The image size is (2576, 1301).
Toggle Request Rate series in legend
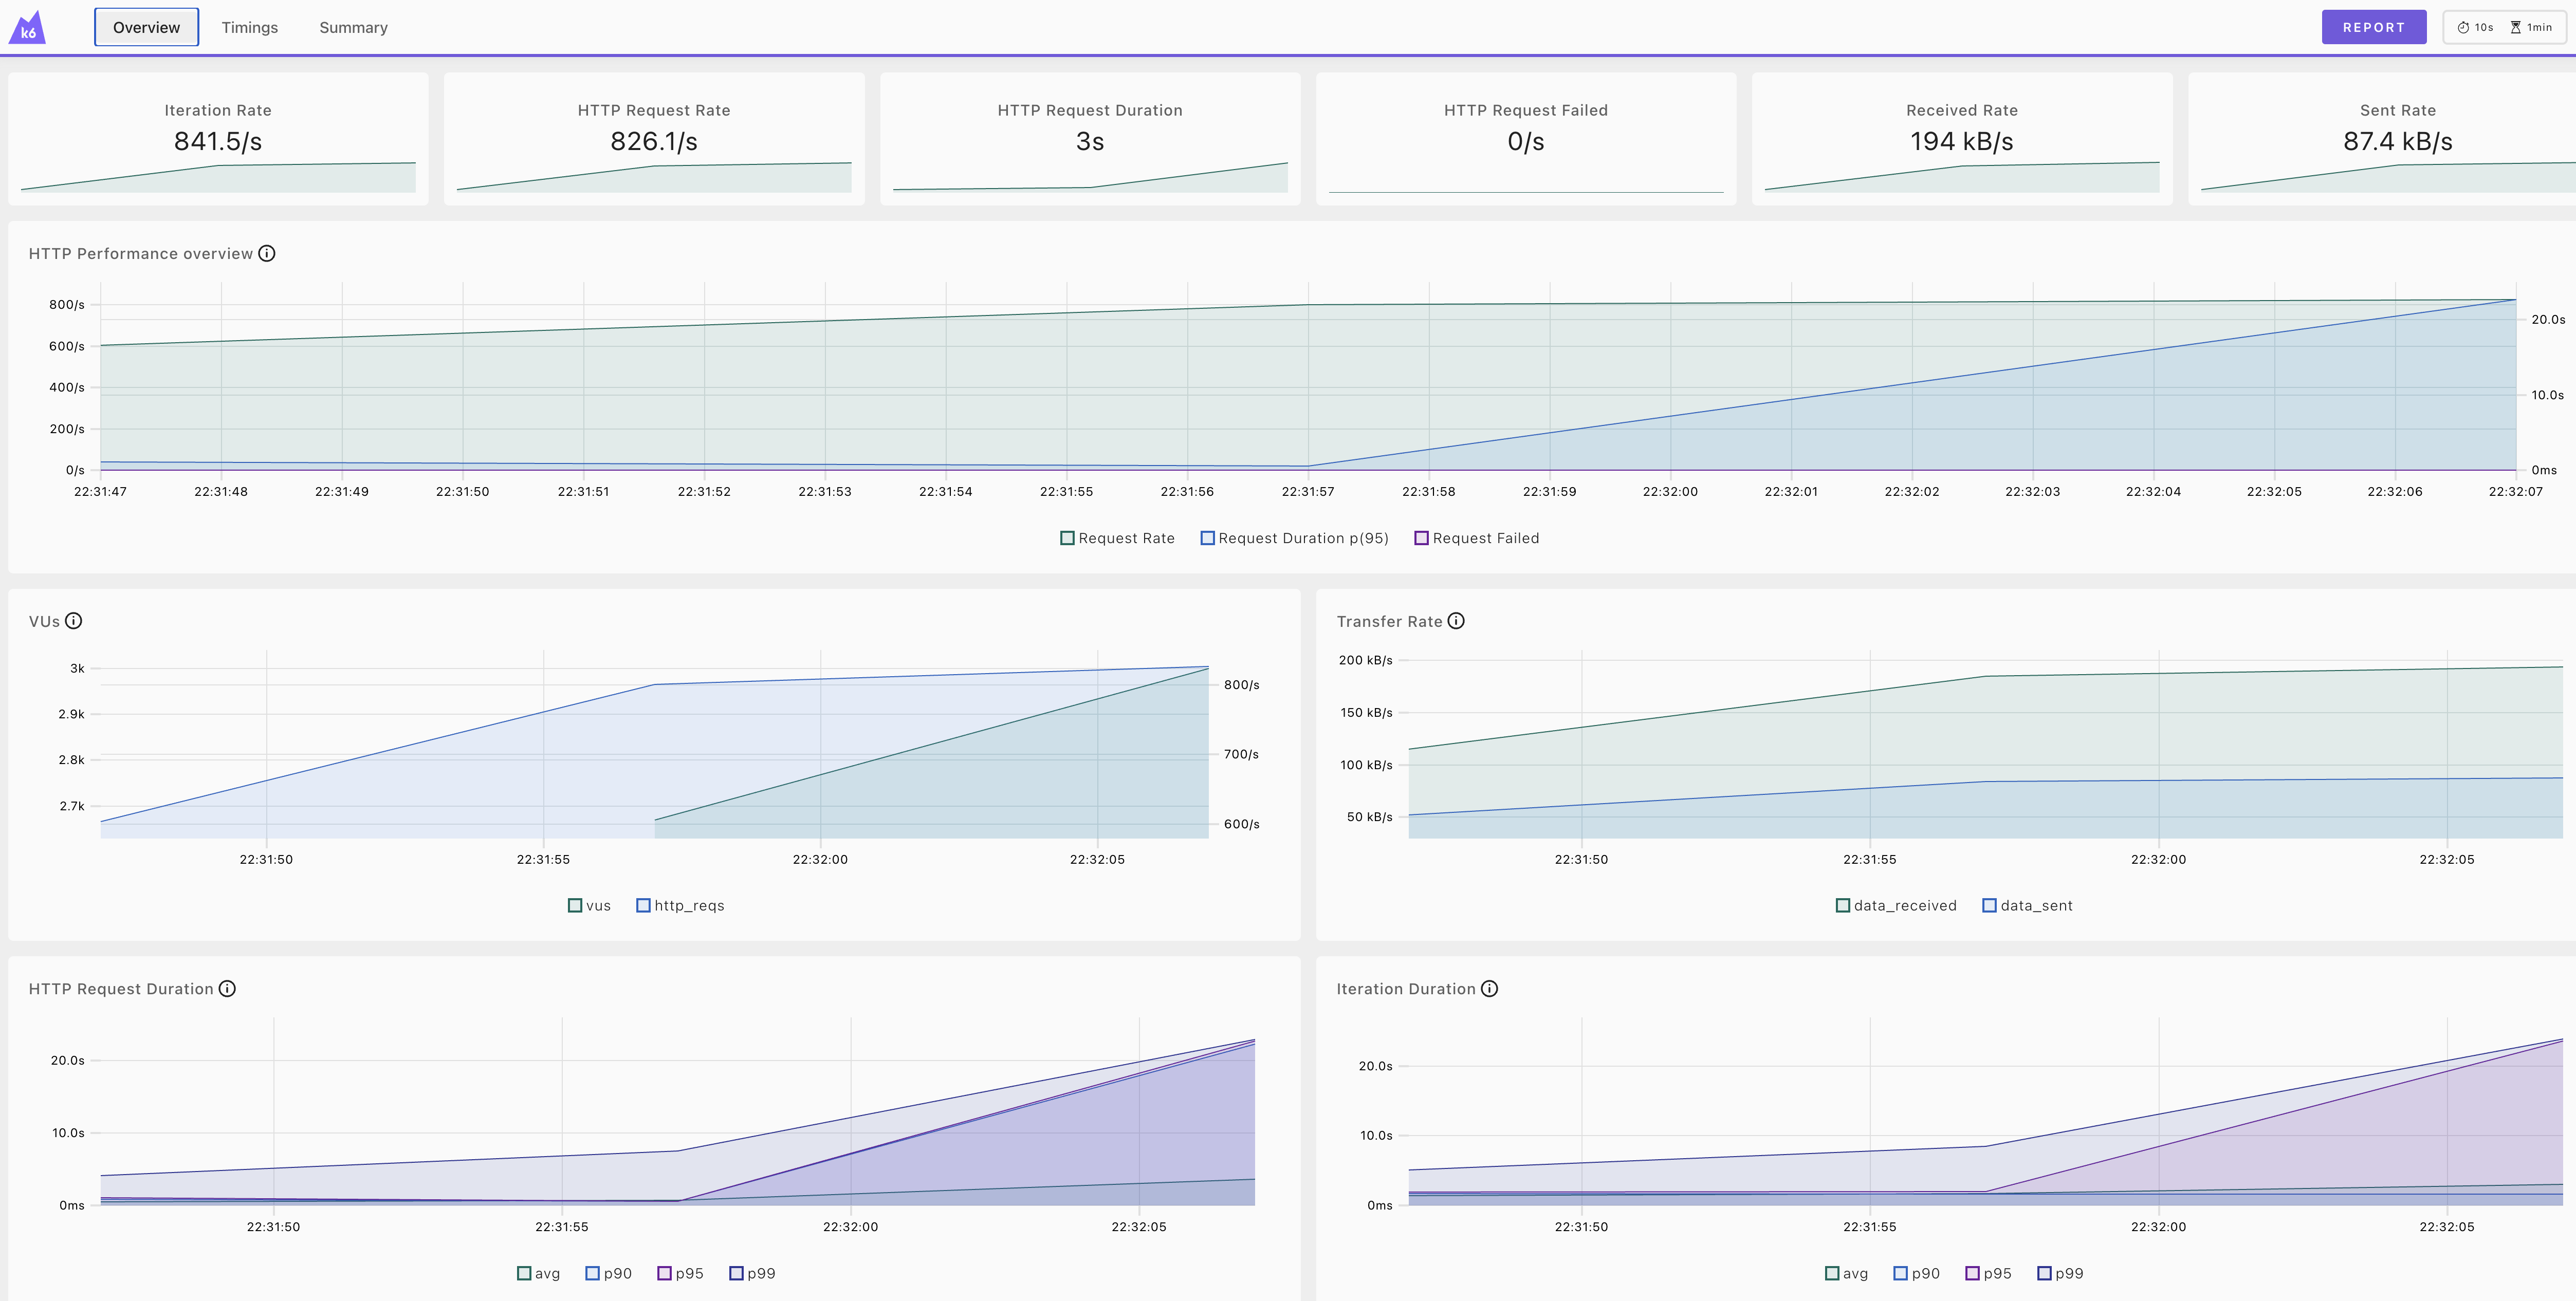pos(1117,538)
